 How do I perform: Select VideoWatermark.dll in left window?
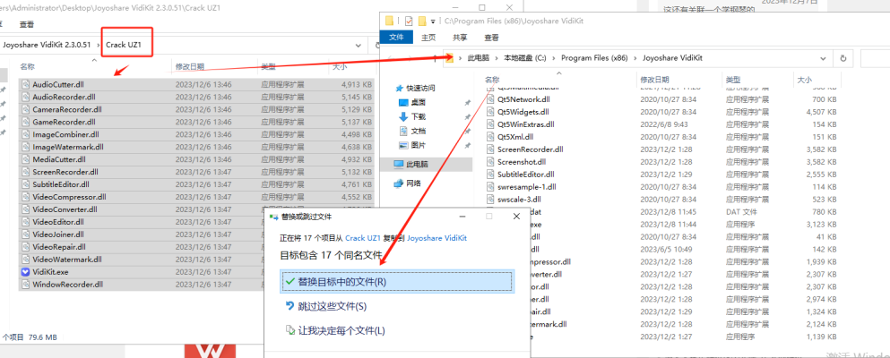(x=67, y=260)
